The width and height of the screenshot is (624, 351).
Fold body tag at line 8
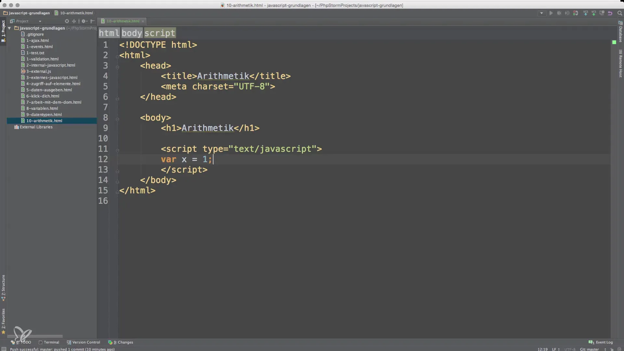coord(117,119)
